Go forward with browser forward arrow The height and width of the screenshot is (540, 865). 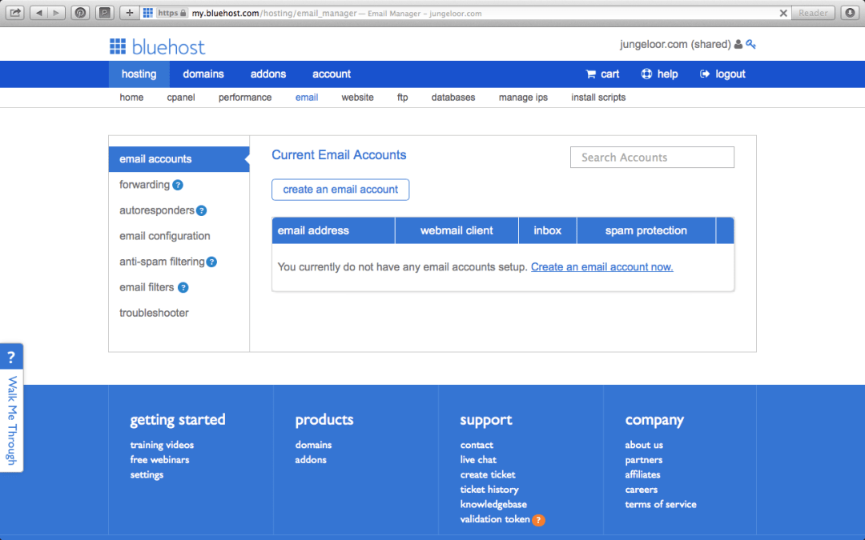pos(56,13)
